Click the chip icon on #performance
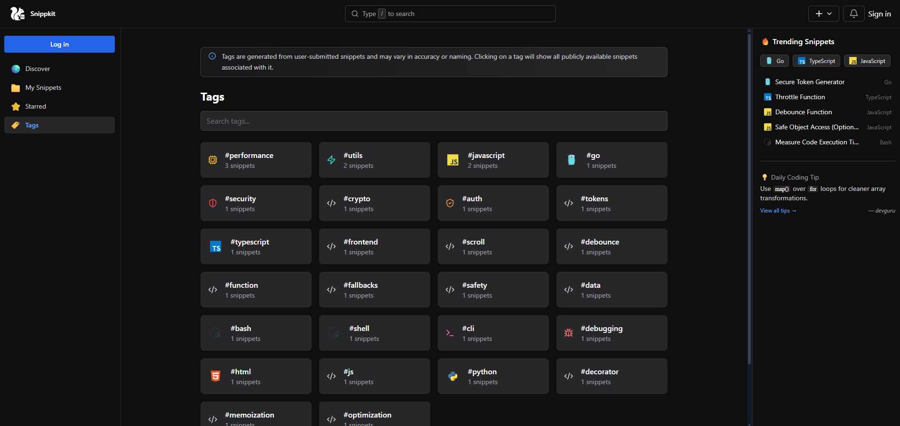 pyautogui.click(x=213, y=160)
